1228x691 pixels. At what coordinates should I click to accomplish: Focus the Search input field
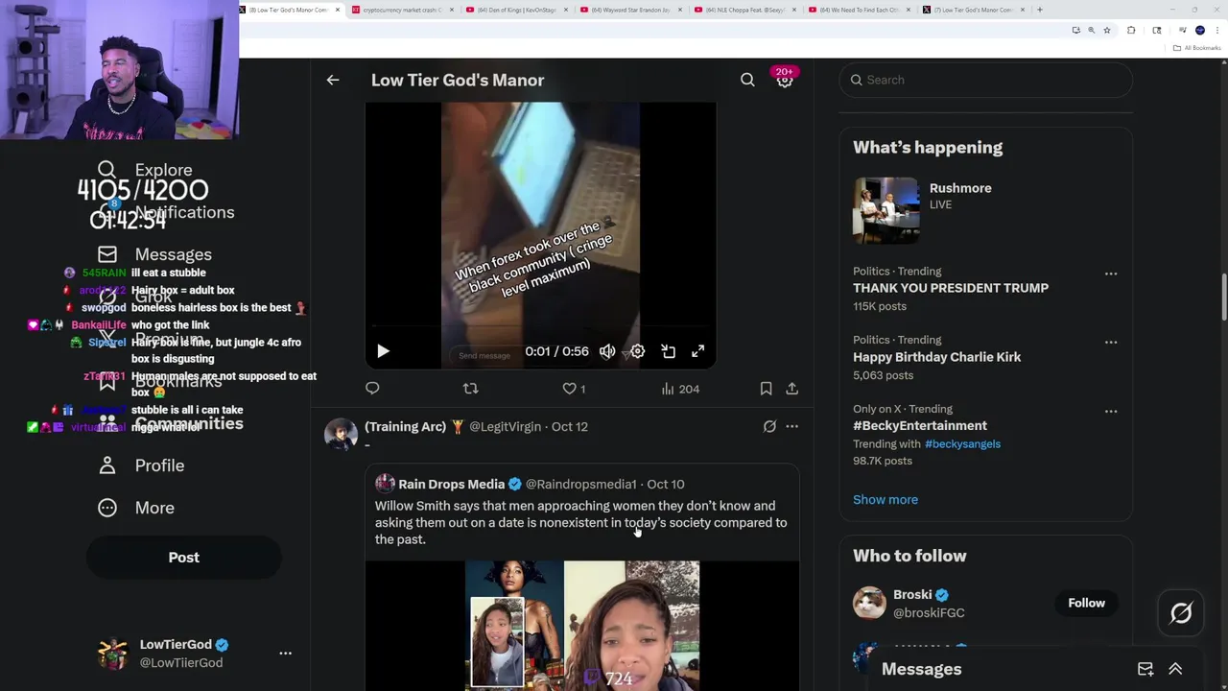coord(986,80)
